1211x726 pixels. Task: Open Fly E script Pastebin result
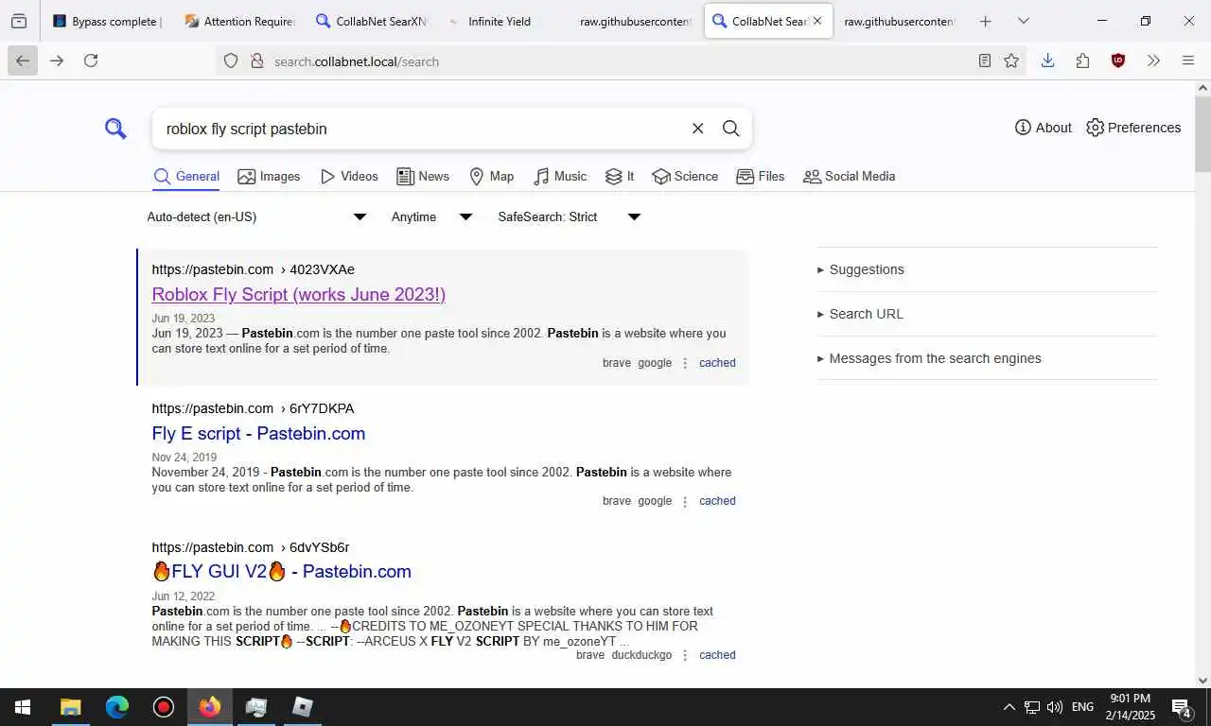(258, 434)
